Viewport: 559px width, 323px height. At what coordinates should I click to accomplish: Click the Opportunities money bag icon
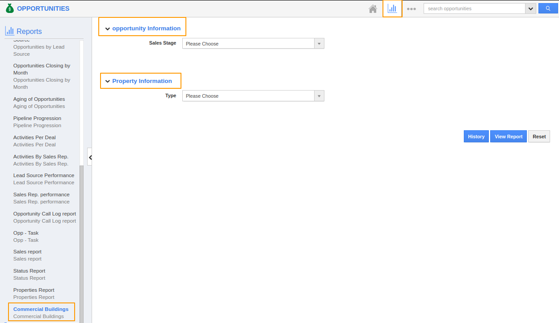click(x=10, y=8)
